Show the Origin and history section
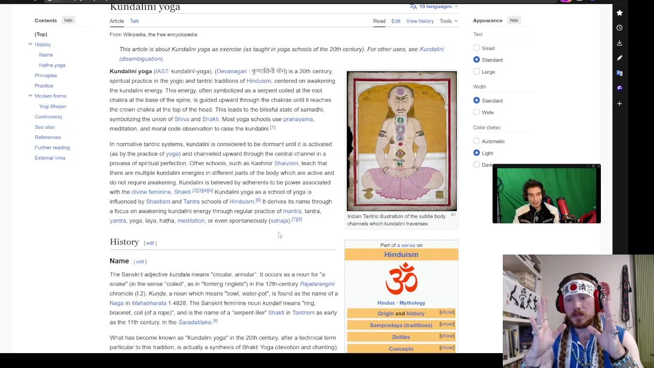The image size is (654, 368). pyautogui.click(x=447, y=312)
